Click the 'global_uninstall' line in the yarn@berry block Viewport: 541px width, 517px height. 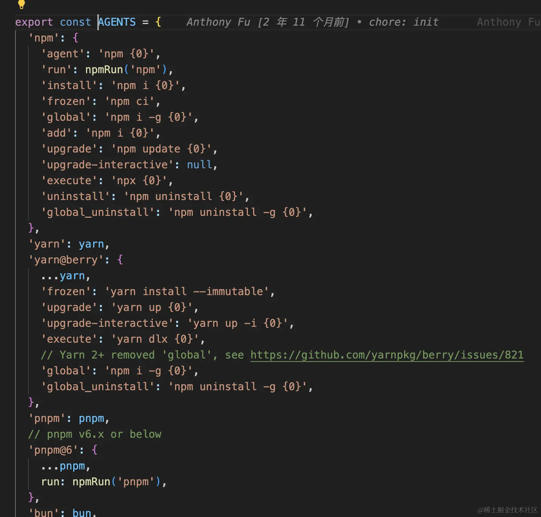177,387
